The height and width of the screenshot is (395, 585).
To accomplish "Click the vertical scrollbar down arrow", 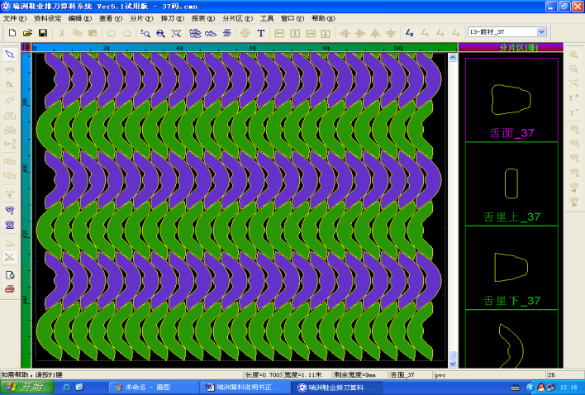I will 453,364.
